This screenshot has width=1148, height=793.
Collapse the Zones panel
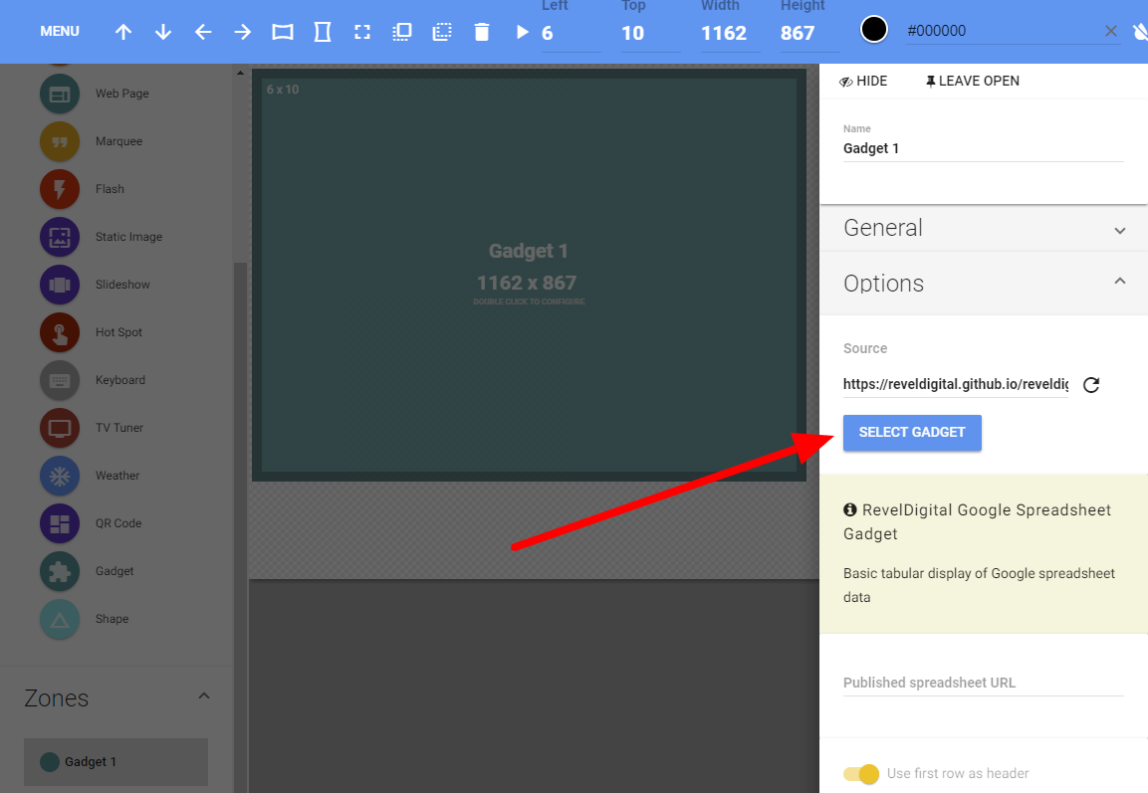[x=204, y=696]
